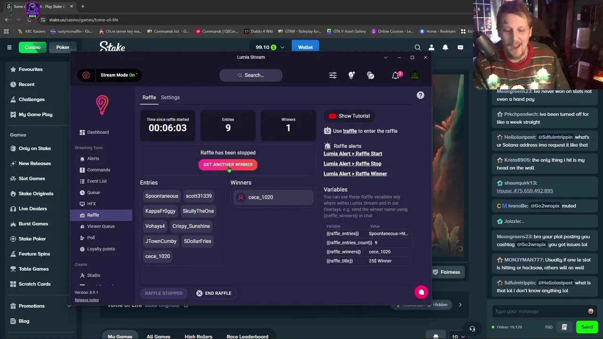Expand the Stake balance currency dropdown
Screen dimensions: 603x339
tap(282, 47)
